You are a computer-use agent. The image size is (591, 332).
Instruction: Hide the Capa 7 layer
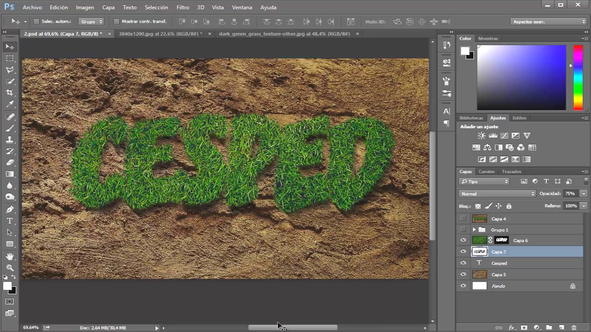tap(463, 252)
